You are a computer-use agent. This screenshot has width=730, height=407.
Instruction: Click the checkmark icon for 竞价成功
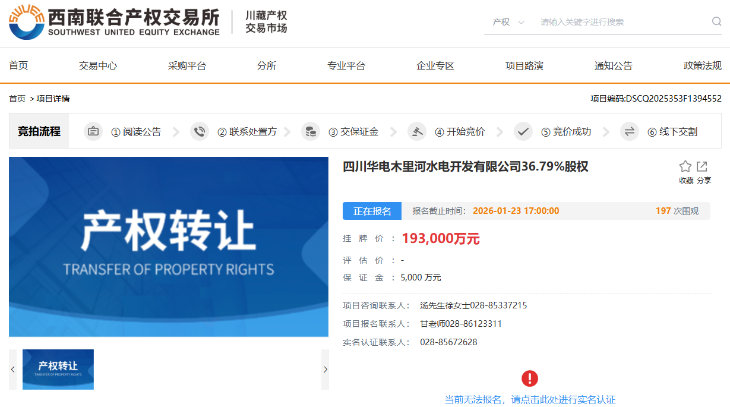523,132
